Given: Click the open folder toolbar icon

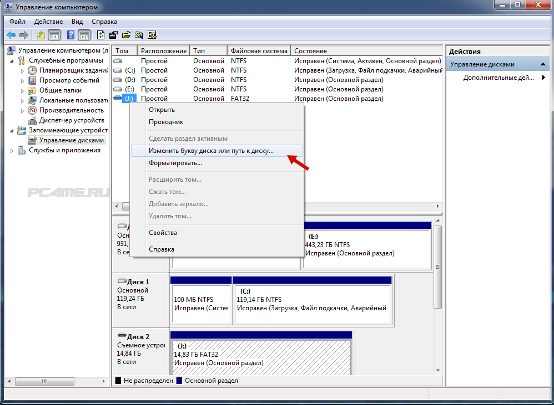Looking at the screenshot, I should point(126,35).
